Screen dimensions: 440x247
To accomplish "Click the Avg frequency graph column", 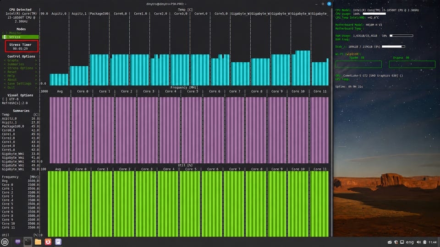I will click(60, 130).
